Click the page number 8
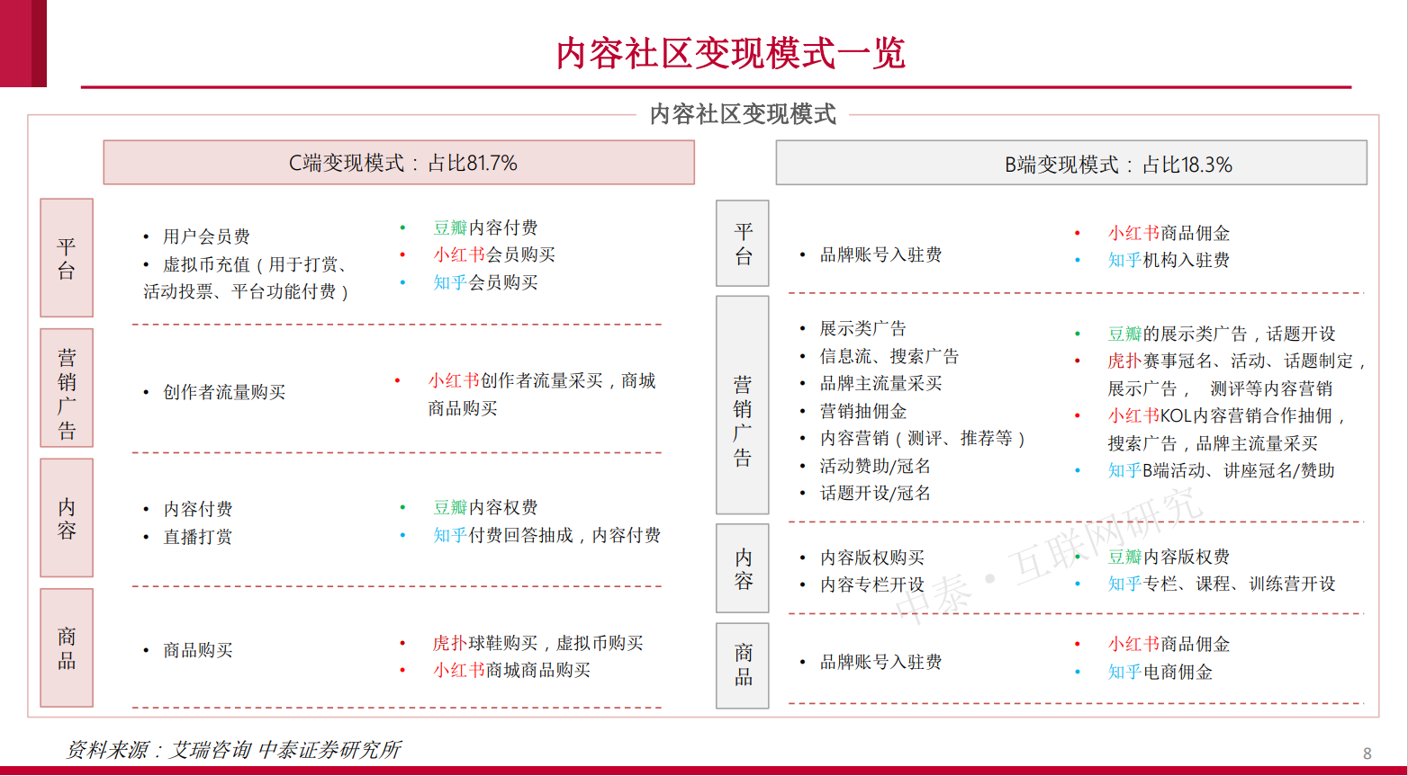This screenshot has height=776, width=1408. coord(1367,754)
